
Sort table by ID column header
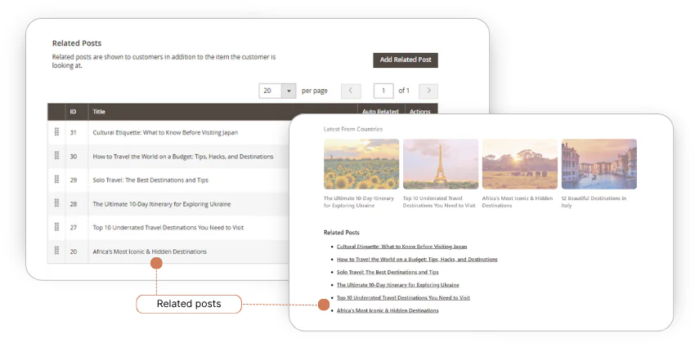point(73,112)
